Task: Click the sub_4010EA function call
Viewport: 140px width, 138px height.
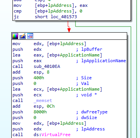Action: [47, 66]
